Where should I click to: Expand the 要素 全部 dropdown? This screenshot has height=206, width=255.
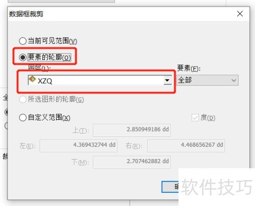coord(207,80)
